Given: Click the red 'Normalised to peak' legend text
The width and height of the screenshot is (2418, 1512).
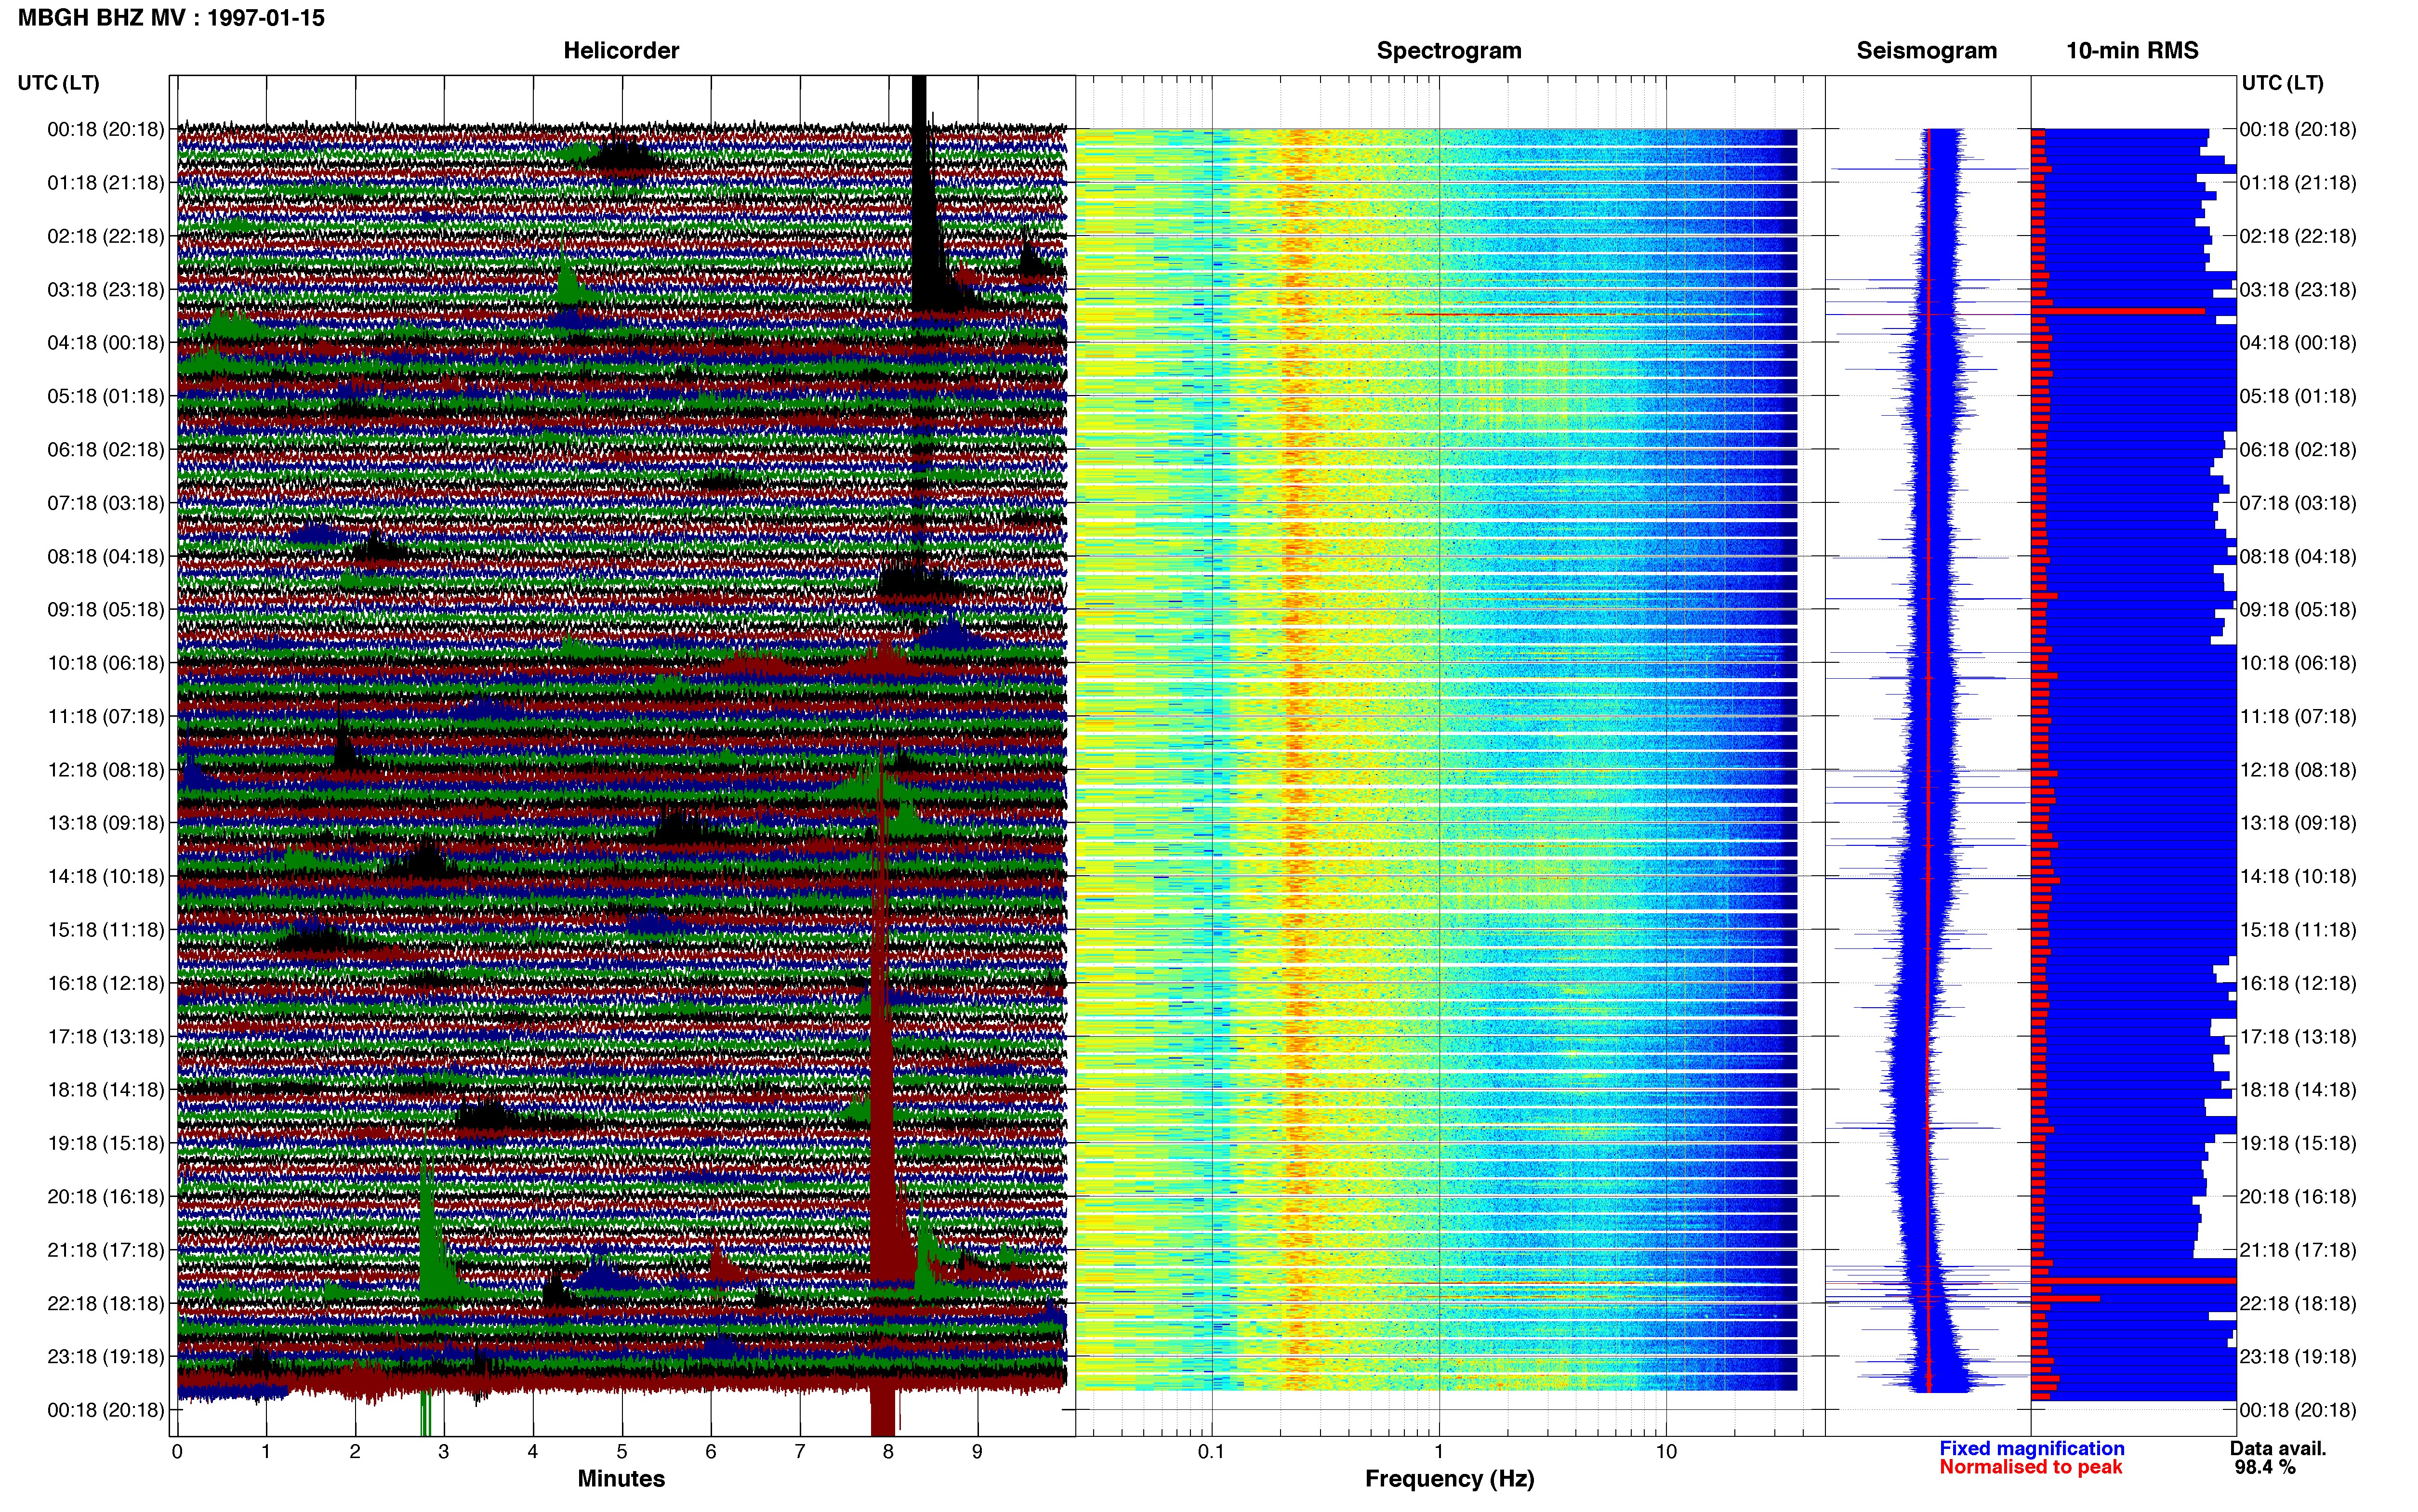Looking at the screenshot, I should point(2030,1467).
